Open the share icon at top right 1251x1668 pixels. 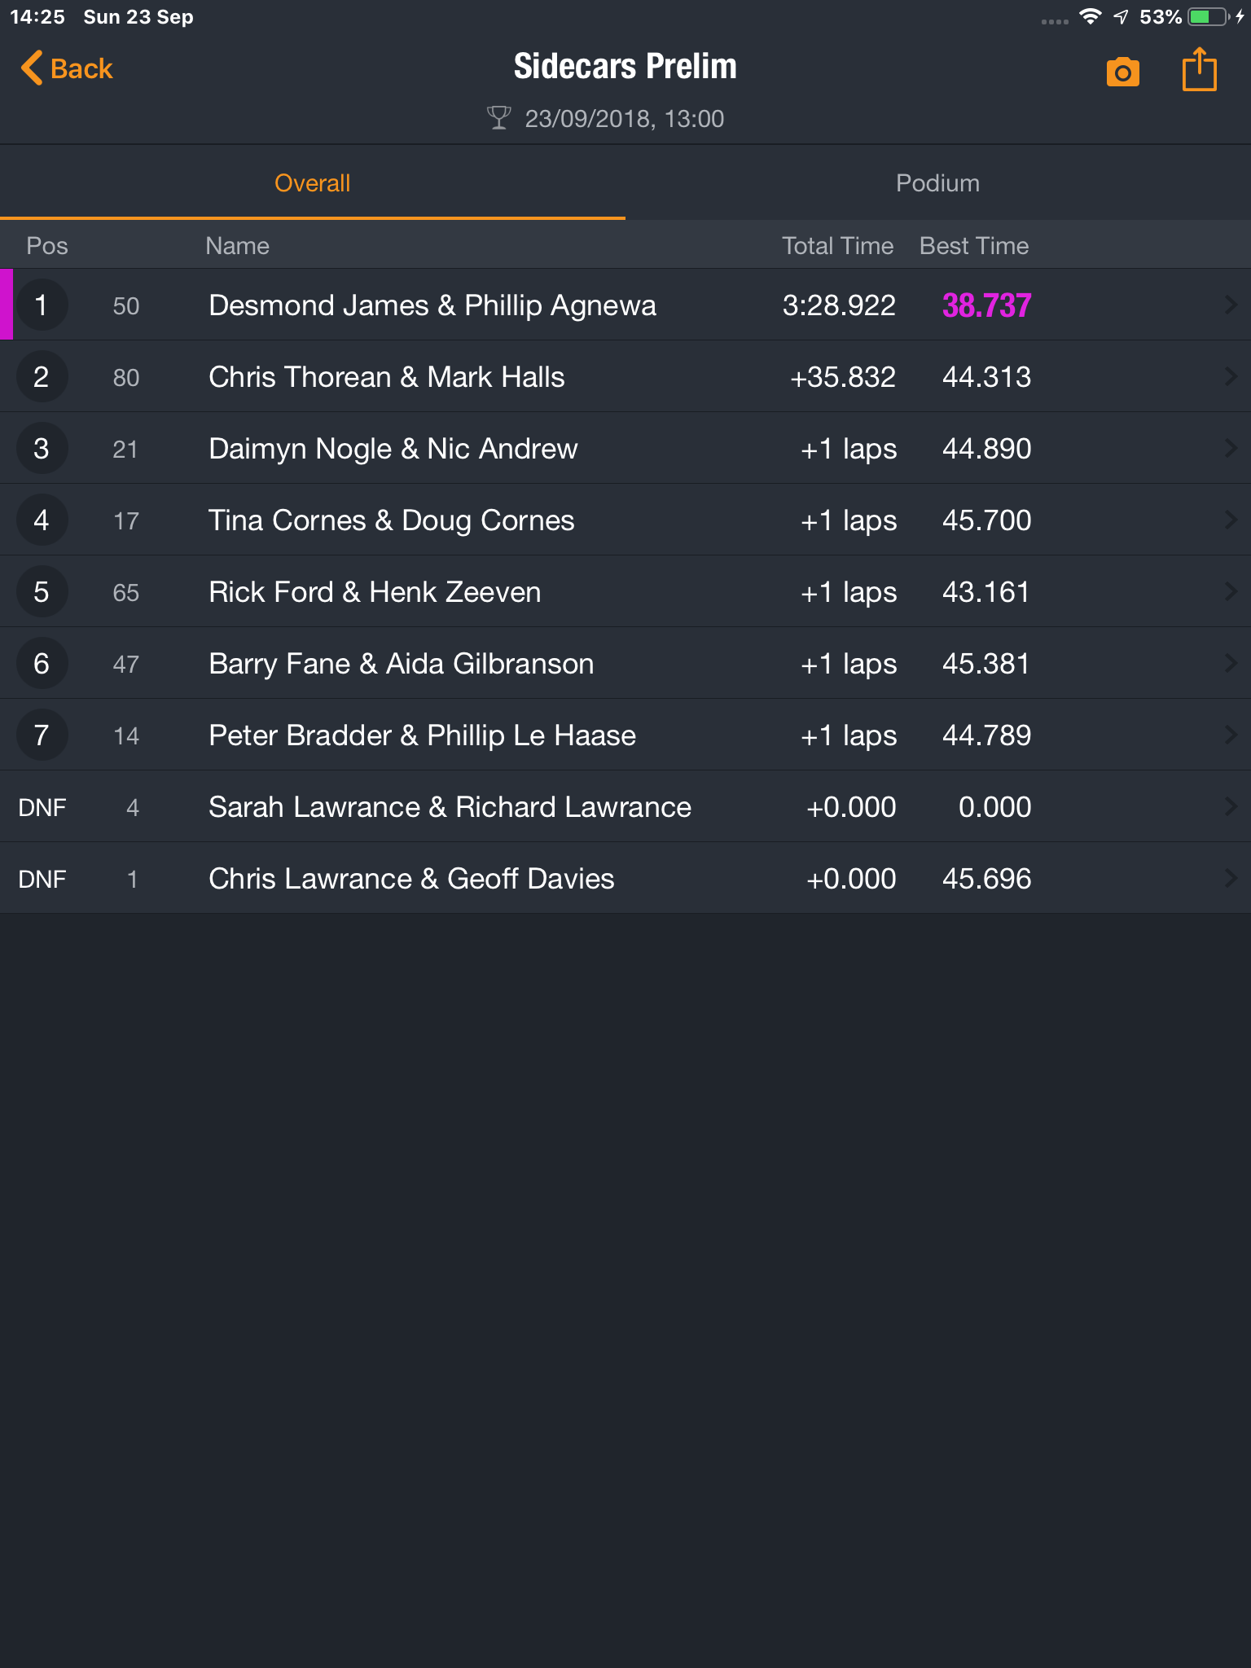tap(1199, 69)
